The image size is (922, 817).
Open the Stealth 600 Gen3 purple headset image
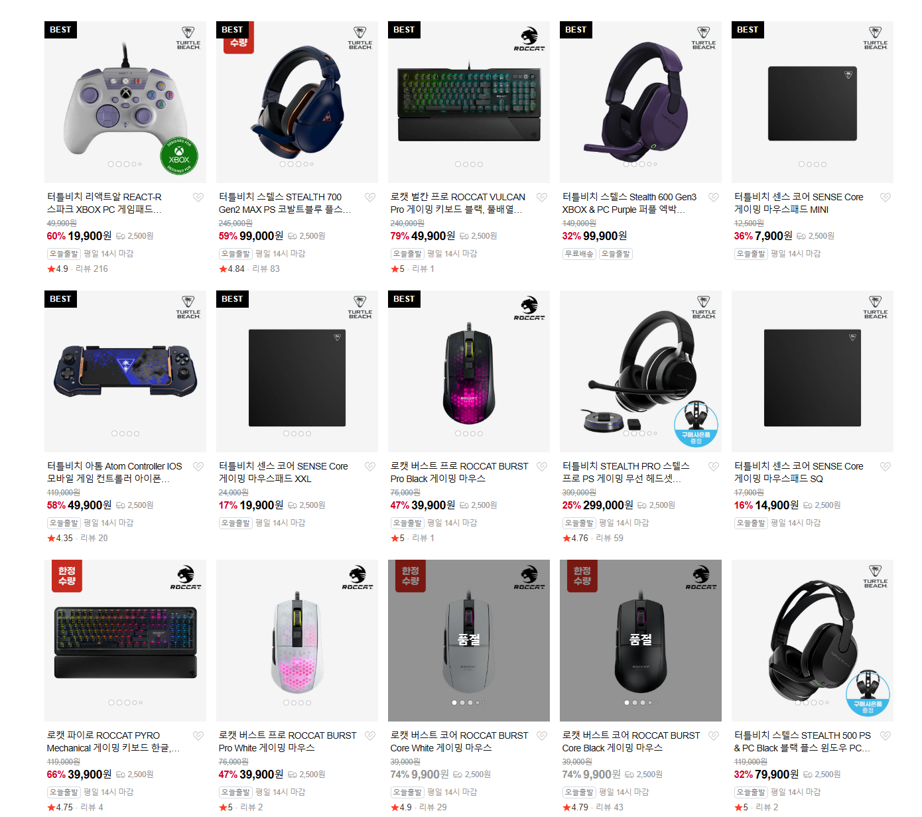(641, 102)
